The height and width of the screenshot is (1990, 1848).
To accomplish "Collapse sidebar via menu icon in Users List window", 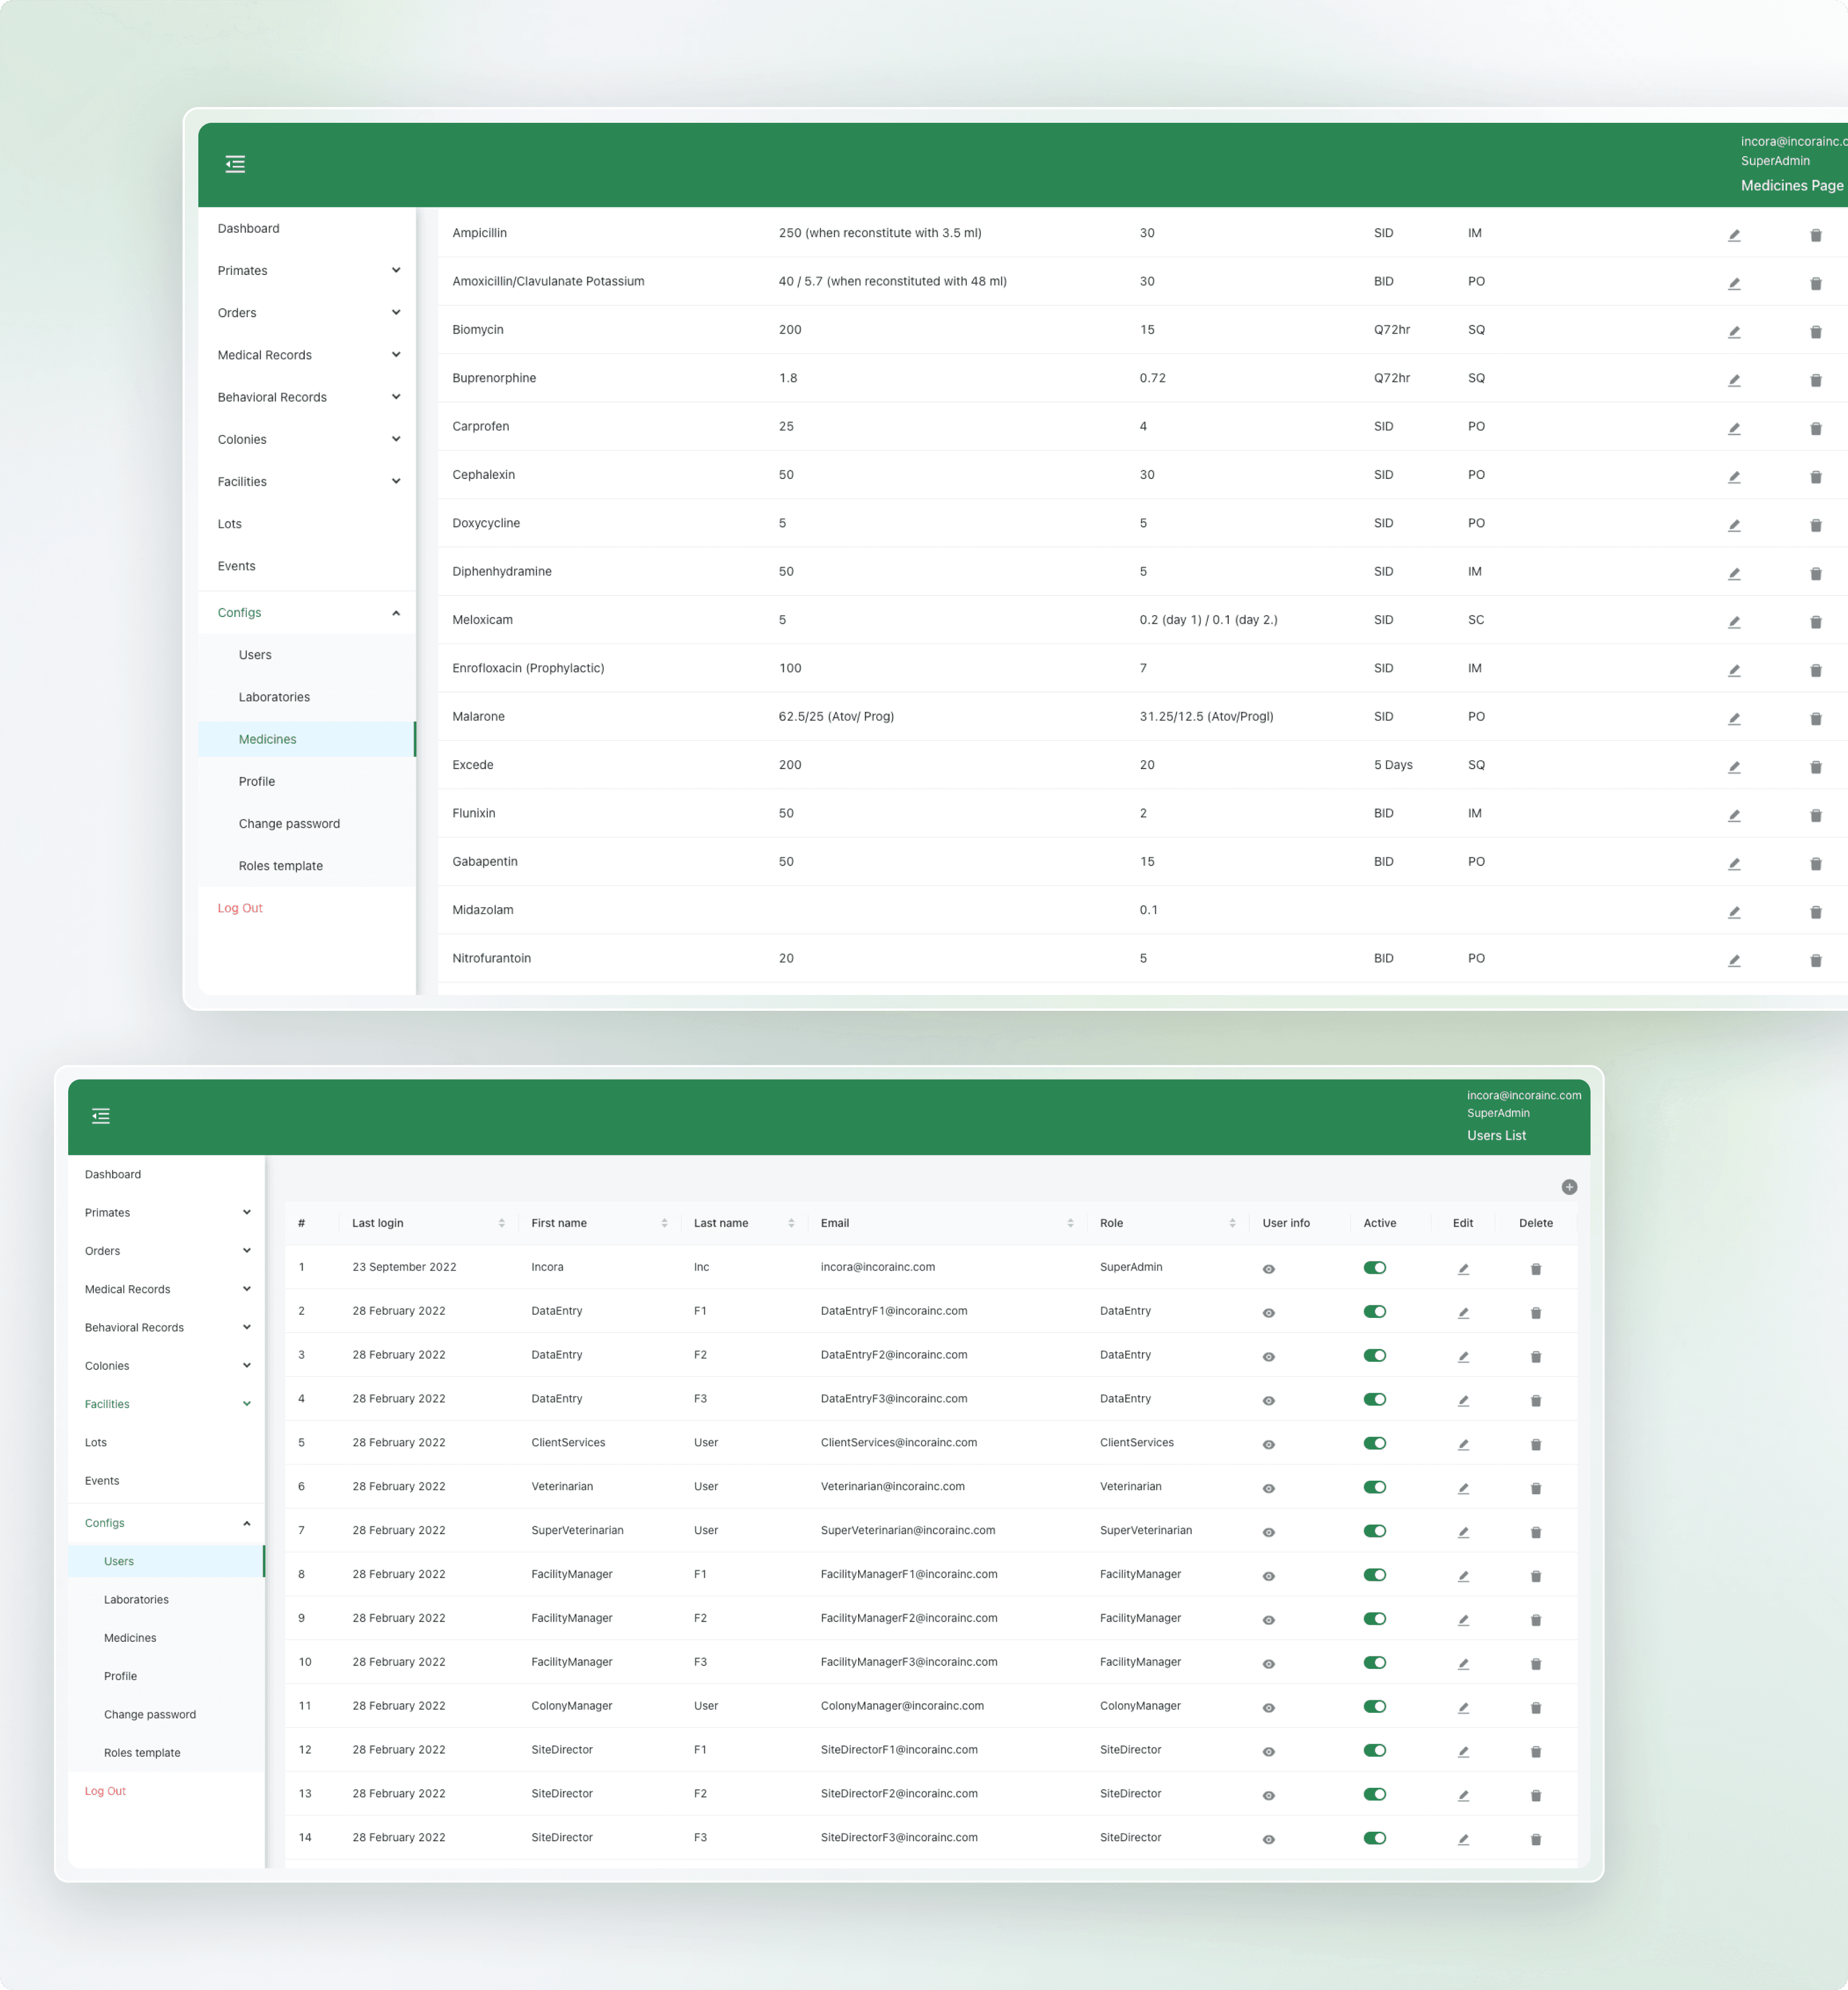I will click(101, 1116).
